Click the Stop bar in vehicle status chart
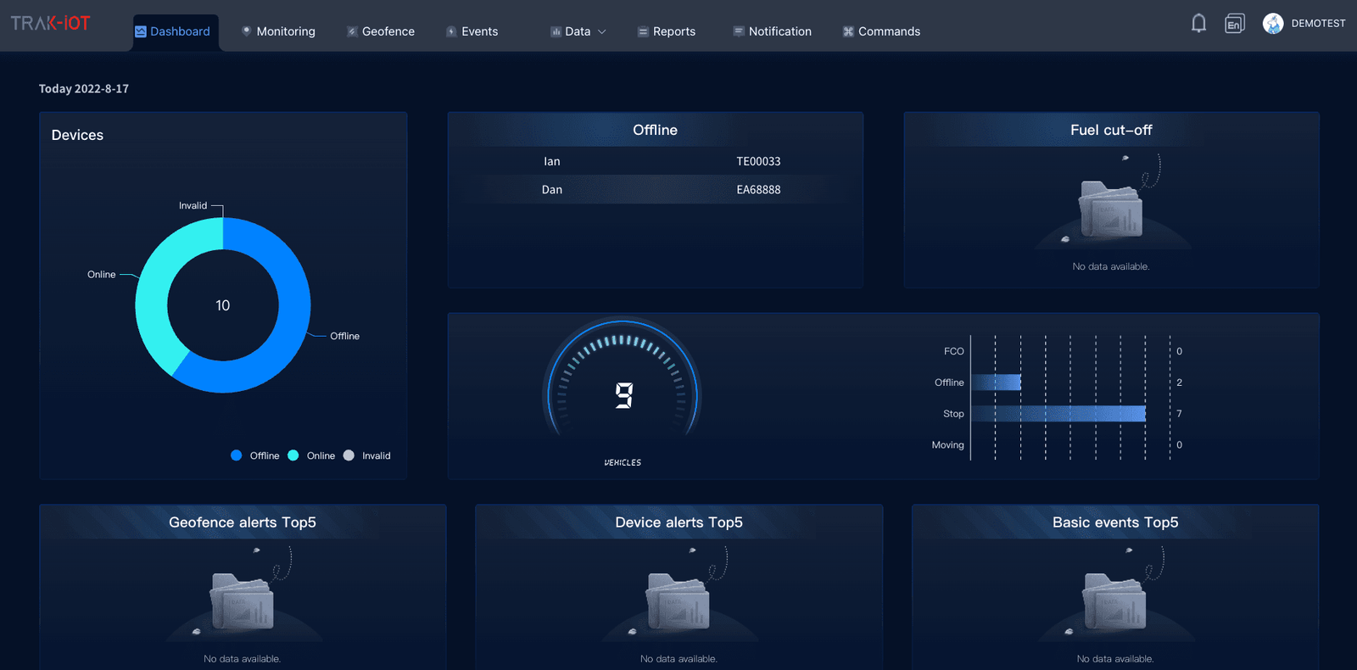1357x670 pixels. [x=1058, y=413]
